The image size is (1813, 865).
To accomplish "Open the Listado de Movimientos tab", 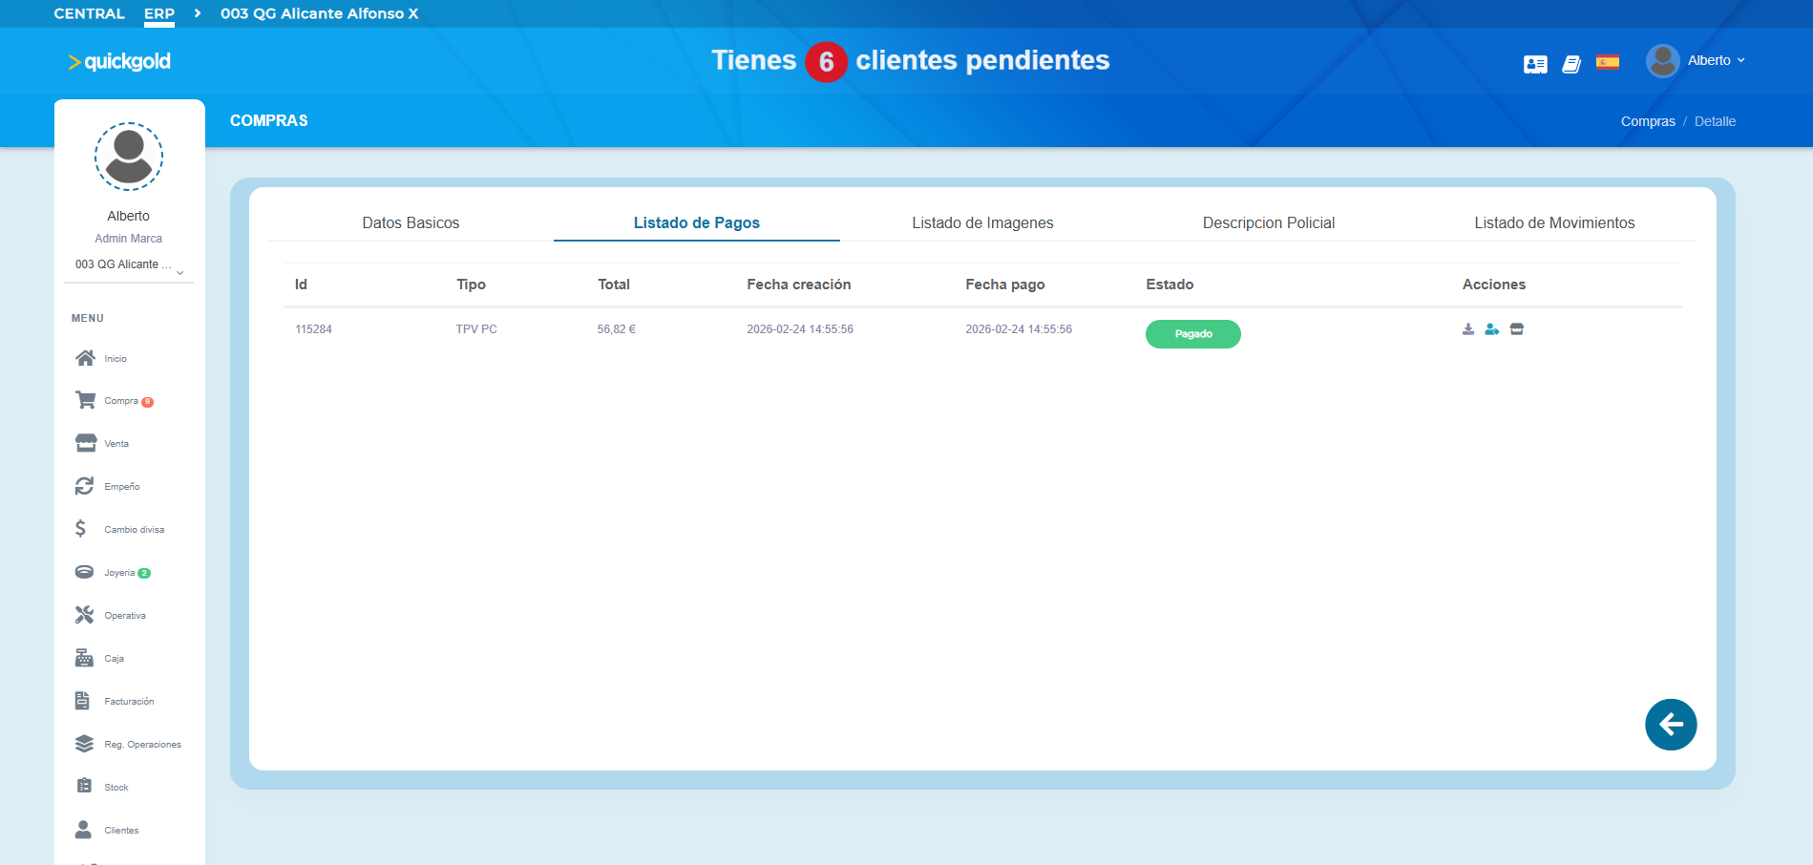I will point(1553,222).
